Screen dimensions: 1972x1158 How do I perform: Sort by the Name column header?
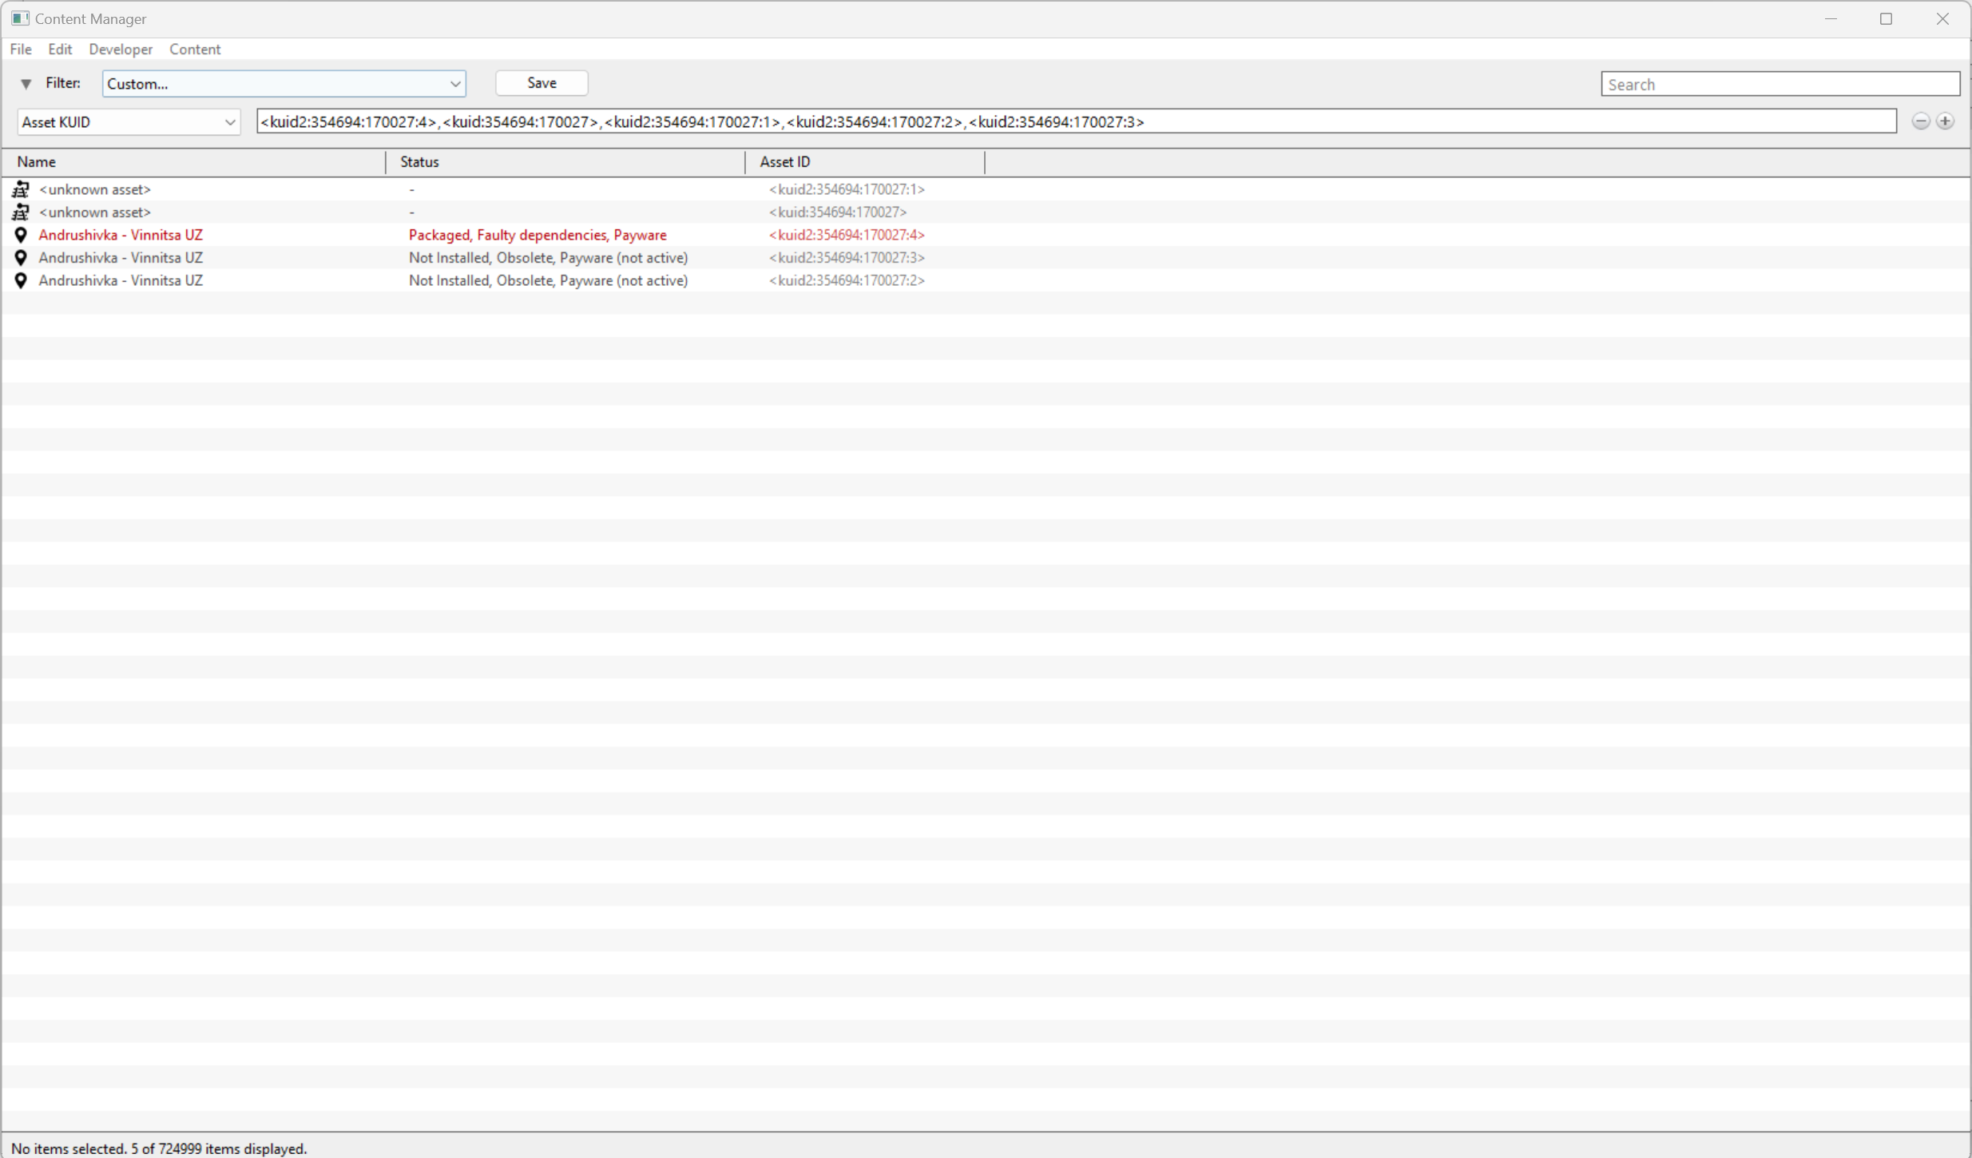37,162
